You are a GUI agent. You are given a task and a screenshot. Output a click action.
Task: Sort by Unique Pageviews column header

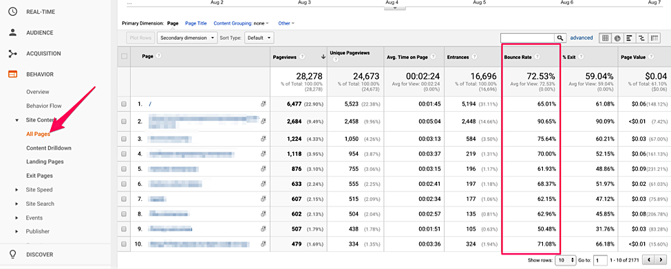(x=350, y=53)
